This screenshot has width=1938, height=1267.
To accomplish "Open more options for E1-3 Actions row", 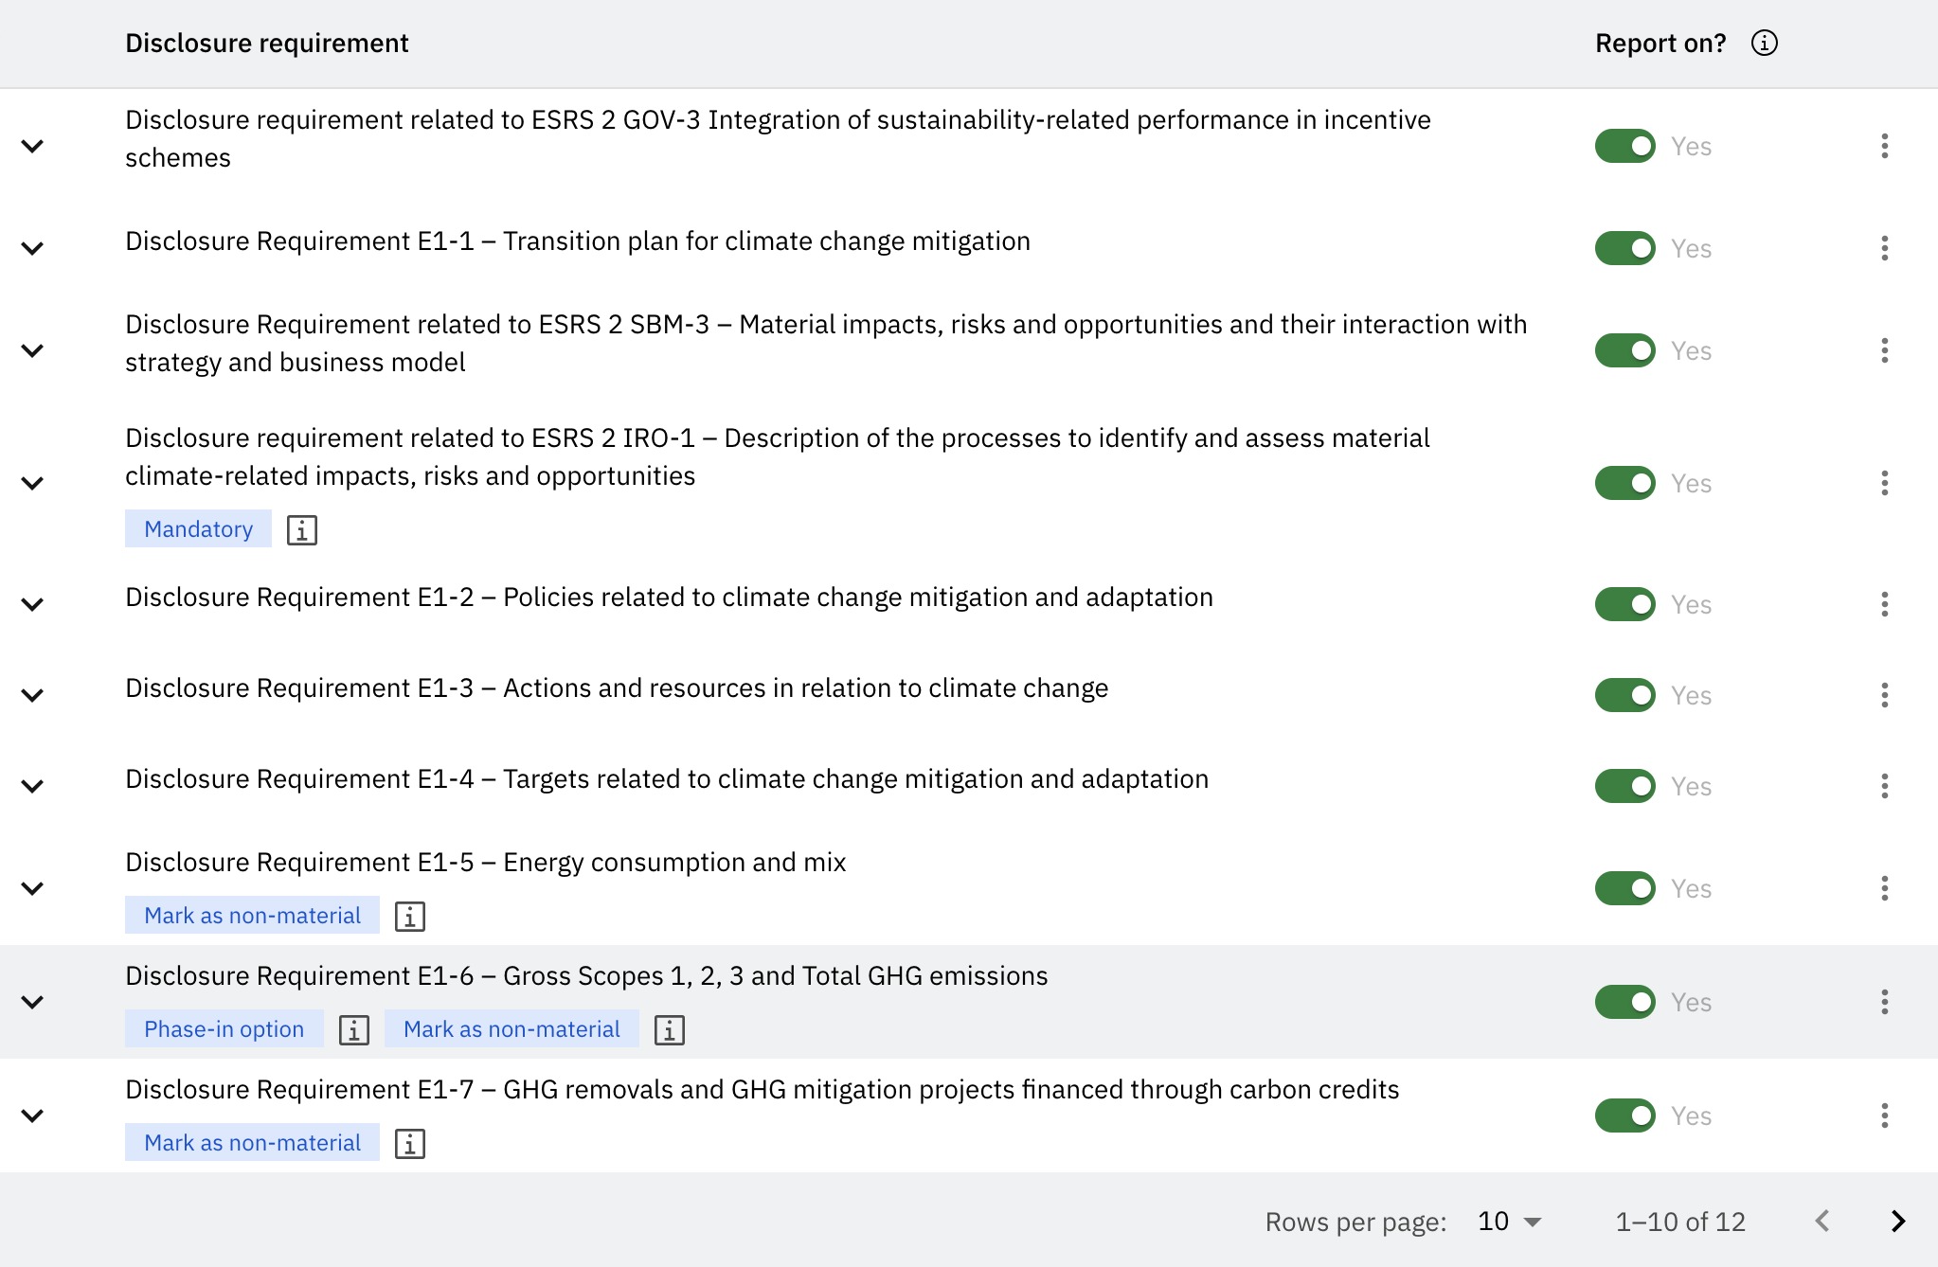I will [1884, 695].
